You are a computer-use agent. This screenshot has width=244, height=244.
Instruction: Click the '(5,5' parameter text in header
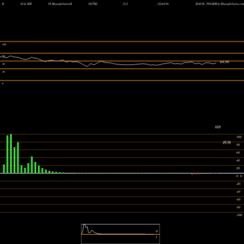point(125,4)
